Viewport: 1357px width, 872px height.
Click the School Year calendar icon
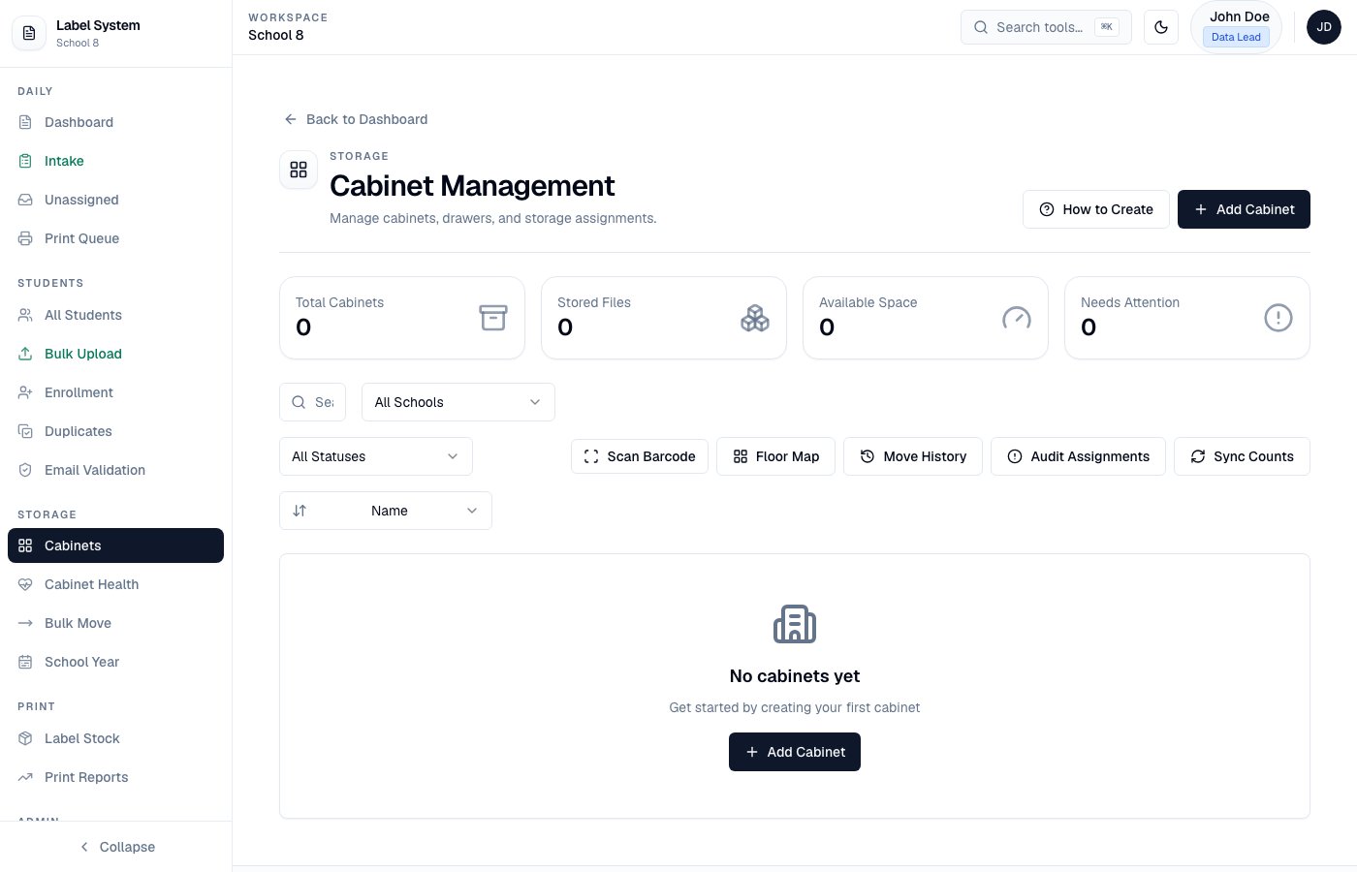point(25,662)
